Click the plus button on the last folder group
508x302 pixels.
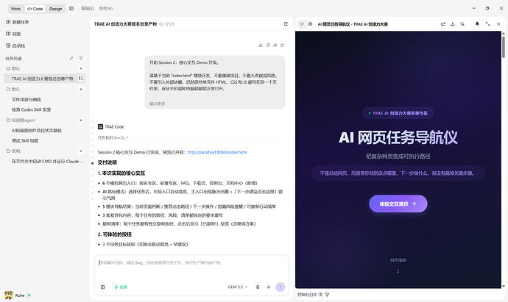pos(81,151)
